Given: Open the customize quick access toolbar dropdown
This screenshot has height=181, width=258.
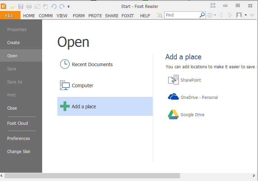Looking at the screenshot, I should 68,7.
